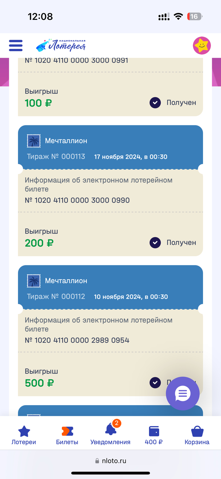This screenshot has width=221, height=479.
Task: Open the purple chat support bubble
Action: [x=183, y=393]
